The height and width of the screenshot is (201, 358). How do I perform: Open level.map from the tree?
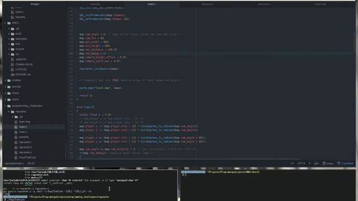click(x=25, y=122)
